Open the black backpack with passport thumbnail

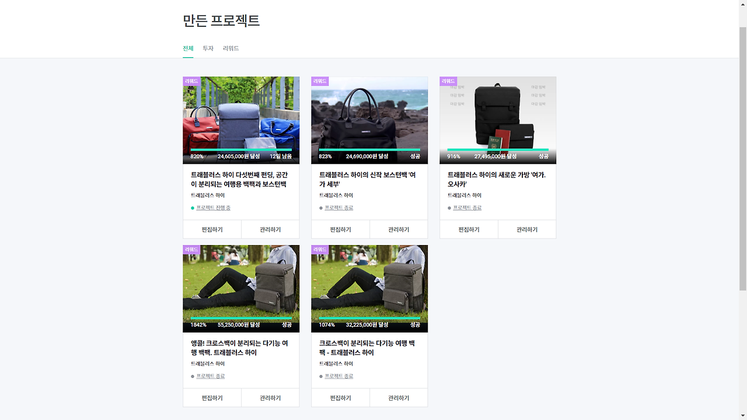(498, 120)
